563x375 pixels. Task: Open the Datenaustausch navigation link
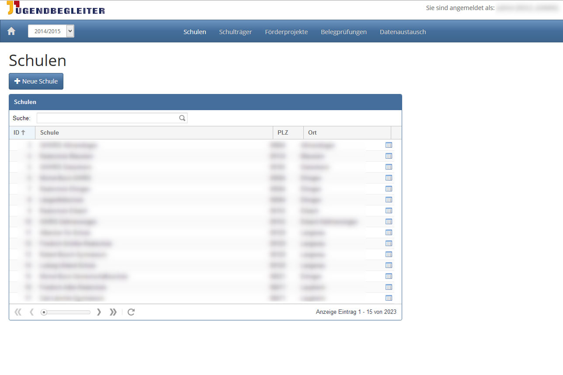(x=403, y=32)
